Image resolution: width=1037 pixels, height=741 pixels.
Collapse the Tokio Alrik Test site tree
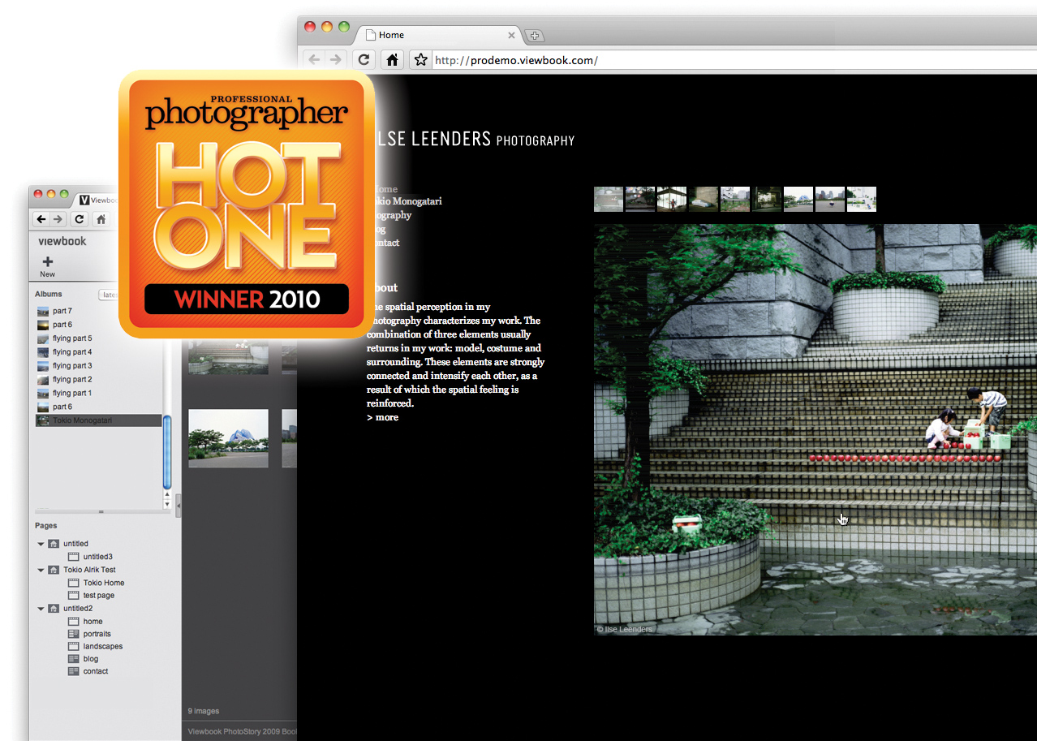[x=41, y=570]
